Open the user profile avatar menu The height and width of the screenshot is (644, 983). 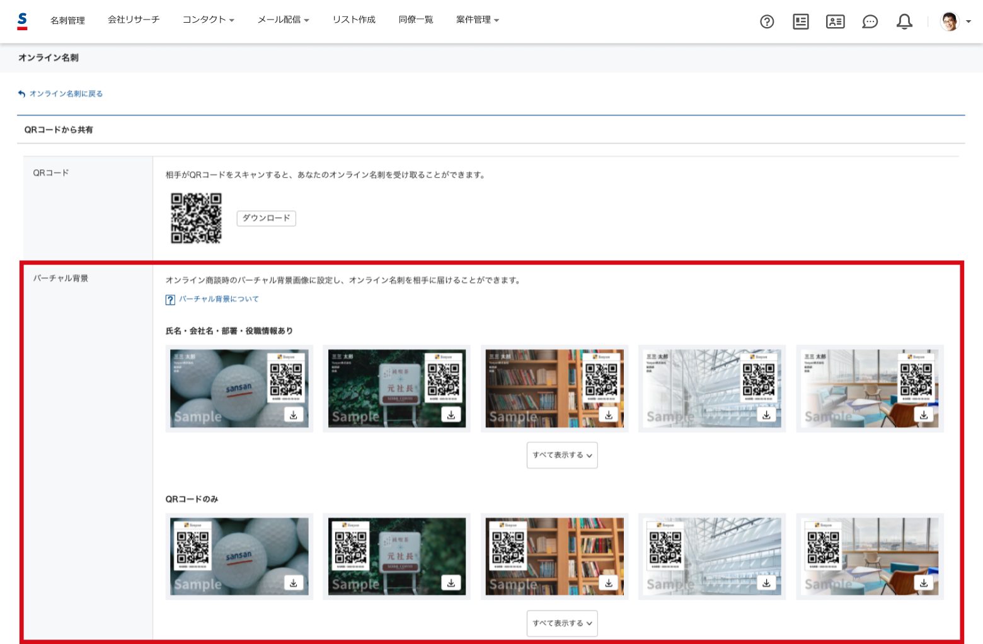click(x=955, y=21)
